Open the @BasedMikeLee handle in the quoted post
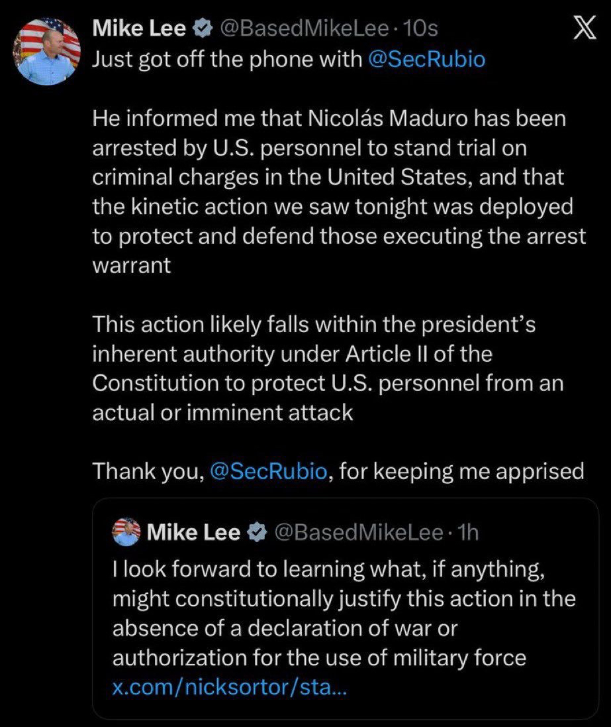The image size is (611, 727). (x=357, y=532)
